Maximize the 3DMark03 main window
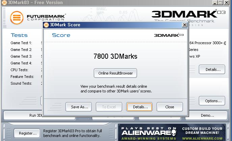232x141 pixels. 221,2
